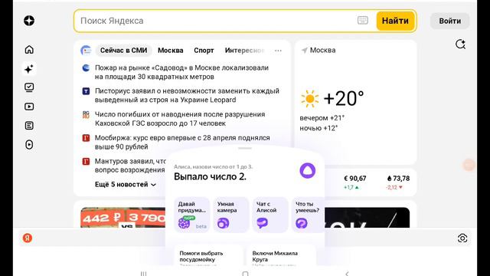The height and width of the screenshot is (276, 490).
Task: Open the three-dots menu in news tabs
Action: 278,51
